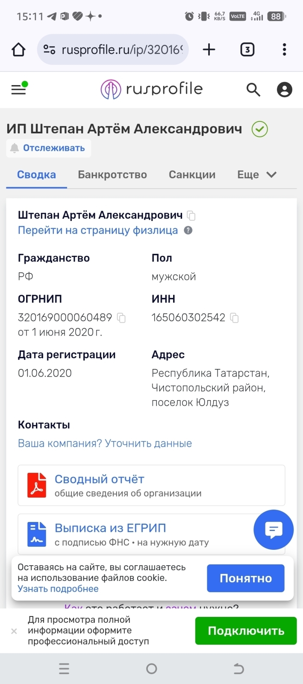Copy the ОГРНИП number via copy icon
Viewport: 303px width, 684px height.
coord(121,318)
